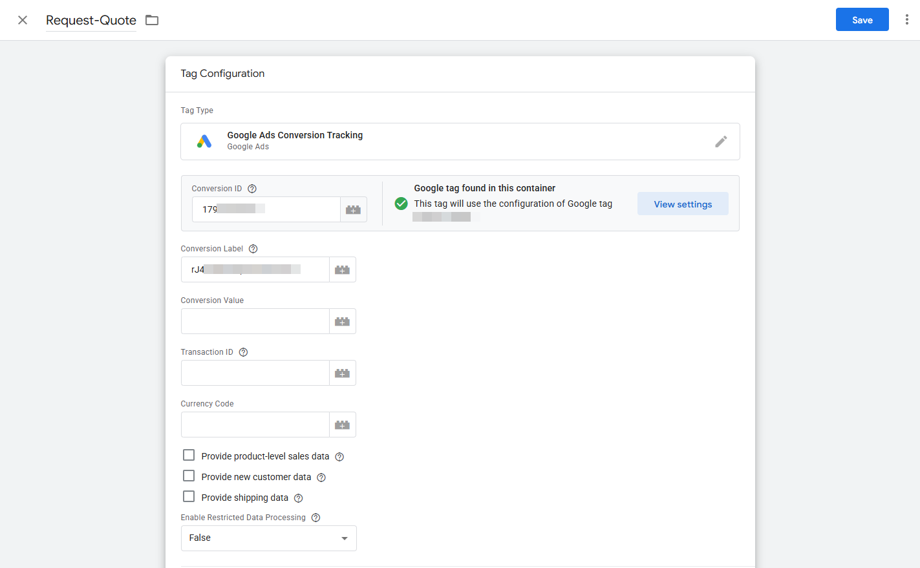Open help icon for Conversion Label

pos(253,249)
